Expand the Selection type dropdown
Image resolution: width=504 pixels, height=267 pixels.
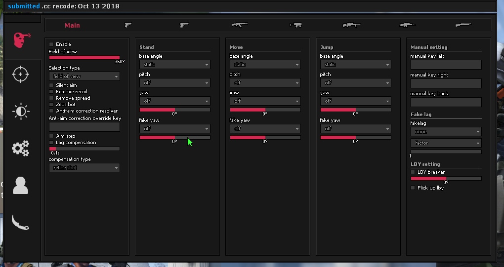click(84, 76)
